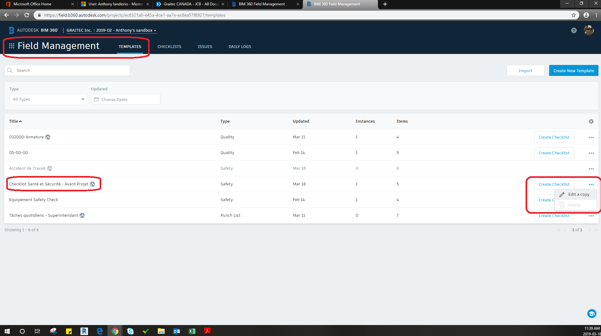Open the app grid waffle icon
The height and width of the screenshot is (336, 601).
[11, 46]
